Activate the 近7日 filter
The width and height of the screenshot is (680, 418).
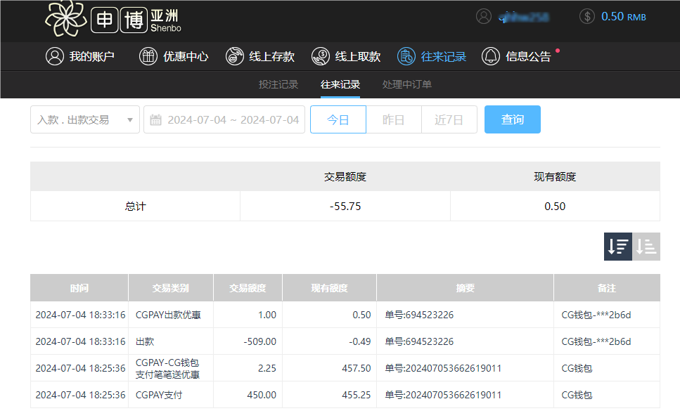tap(449, 119)
